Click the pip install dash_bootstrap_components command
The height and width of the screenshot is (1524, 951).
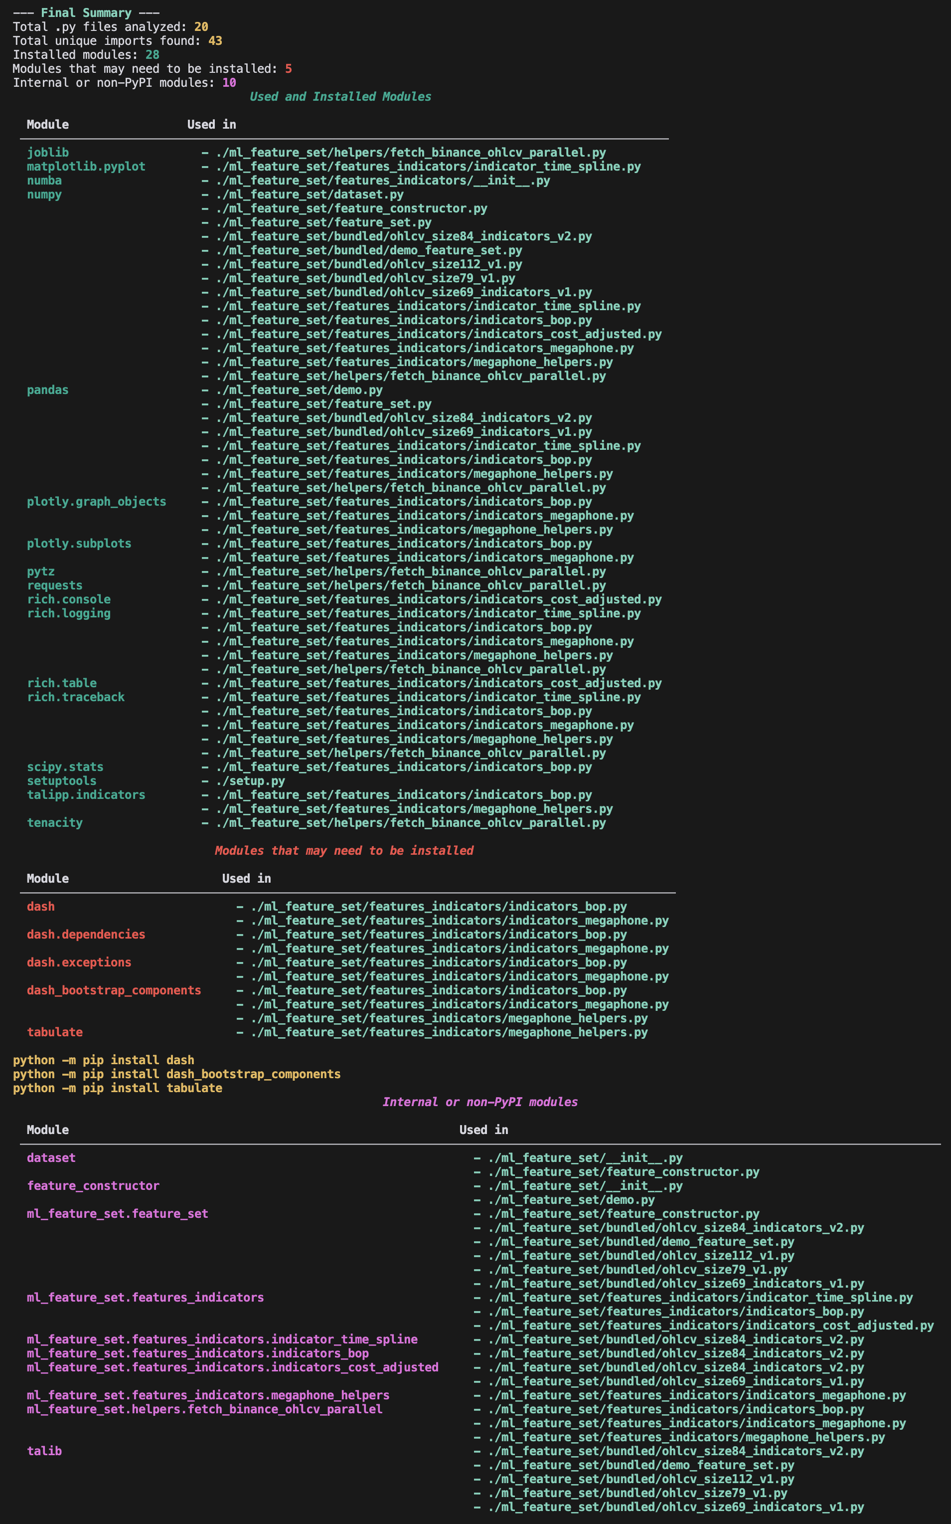coord(177,1074)
